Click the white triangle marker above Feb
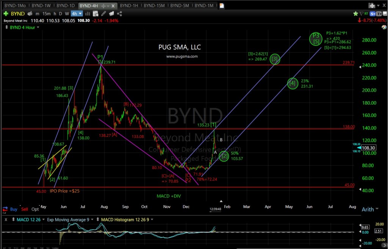The height and width of the screenshot is (249, 388). point(221,201)
